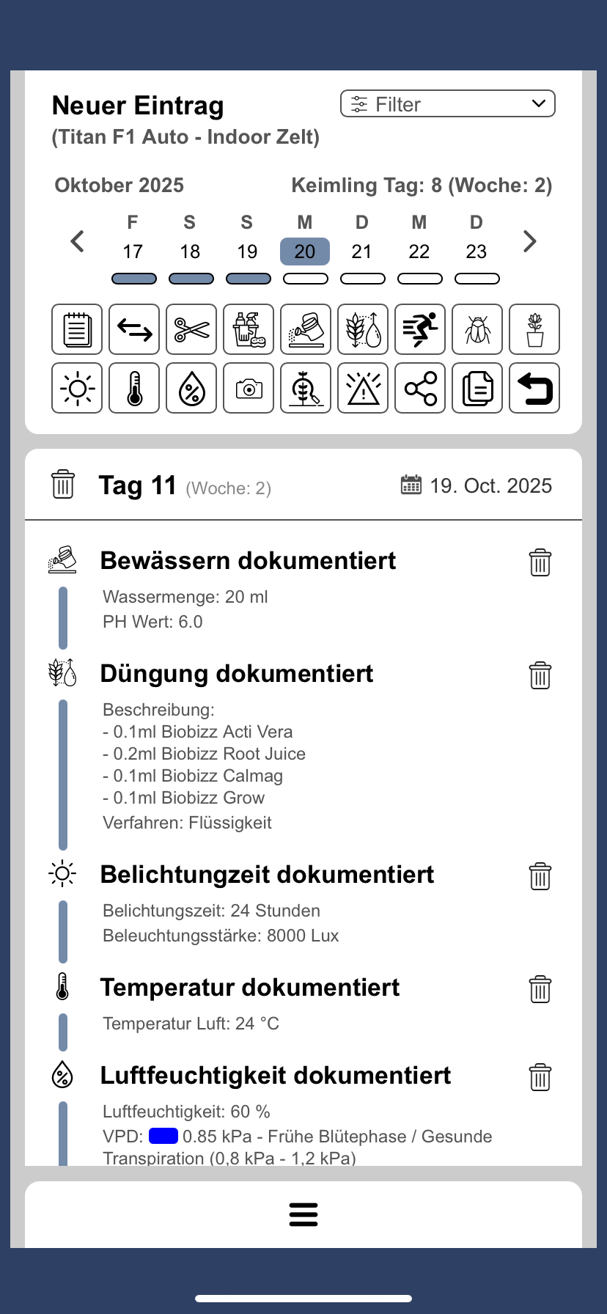Open the Filter dropdown
Screen dimensions: 607x1314
(447, 104)
